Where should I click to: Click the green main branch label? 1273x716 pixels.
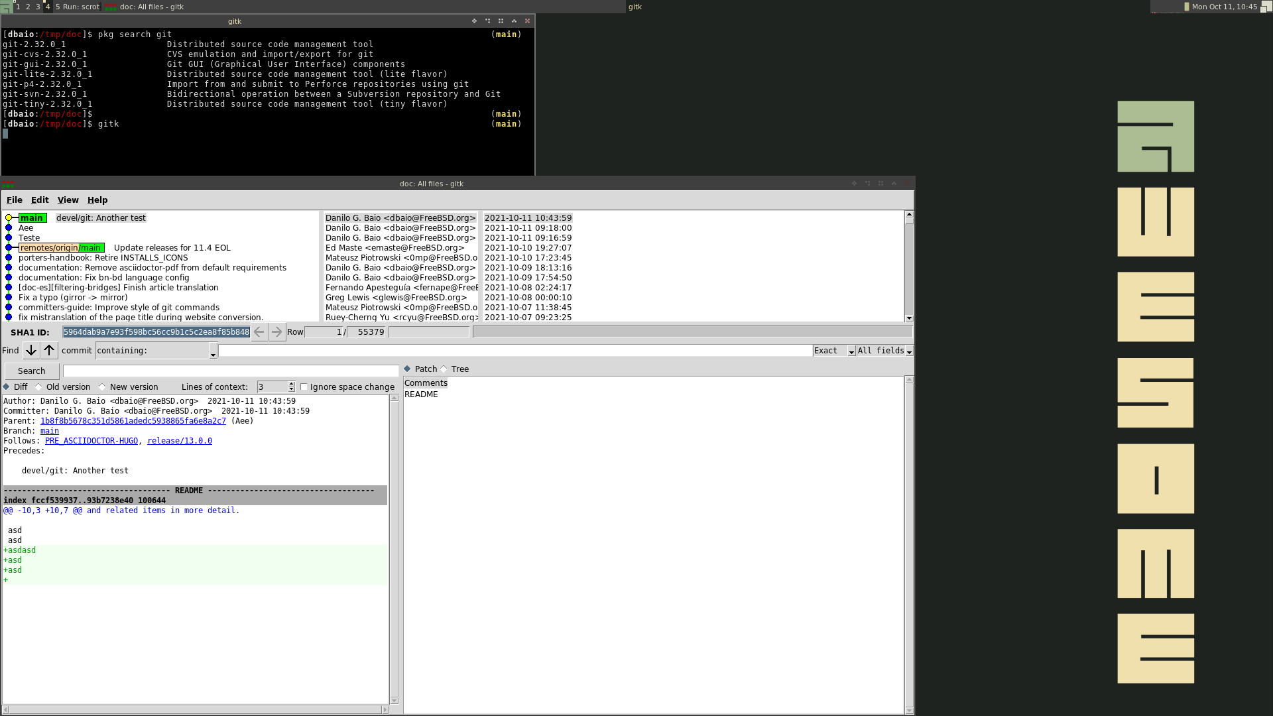pyautogui.click(x=32, y=218)
